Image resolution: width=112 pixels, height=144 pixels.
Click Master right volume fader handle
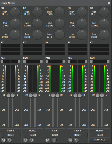pyautogui.click(x=102, y=95)
